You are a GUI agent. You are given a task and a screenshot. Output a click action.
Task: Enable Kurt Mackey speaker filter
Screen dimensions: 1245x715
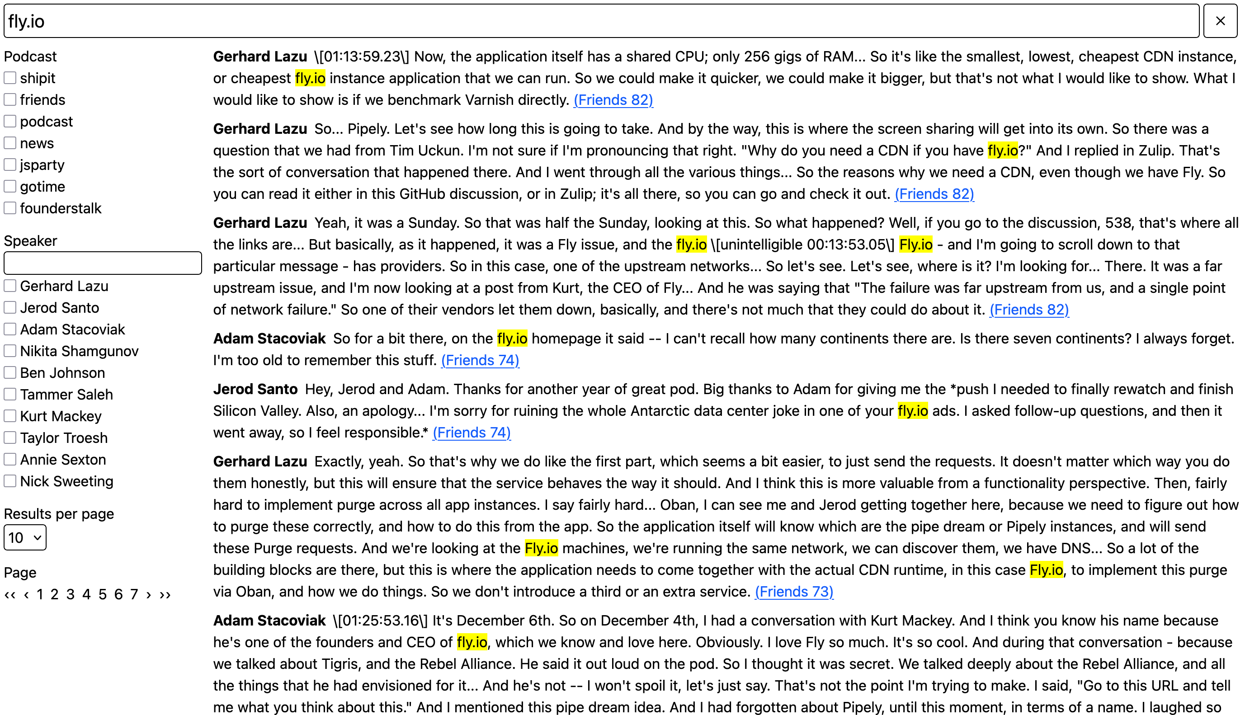point(10,416)
